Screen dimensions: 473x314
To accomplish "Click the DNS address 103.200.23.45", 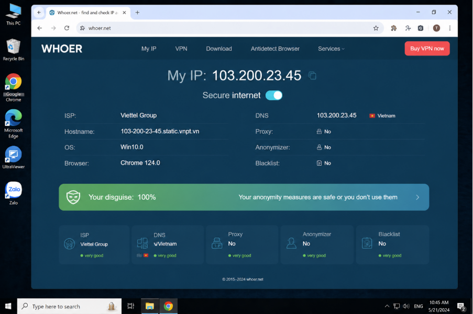I will click(337, 115).
